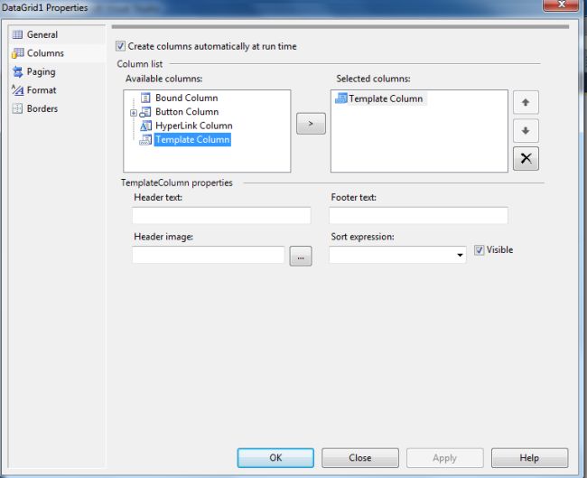Click the Borders page icon
The width and height of the screenshot is (587, 478).
[17, 108]
